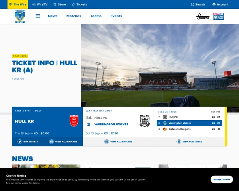Click the Hull KR red crest
Viewport: 239px width, 191px height.
(x=74, y=121)
